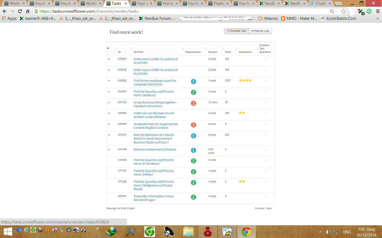Sort the table by Job Title column

coord(138,52)
